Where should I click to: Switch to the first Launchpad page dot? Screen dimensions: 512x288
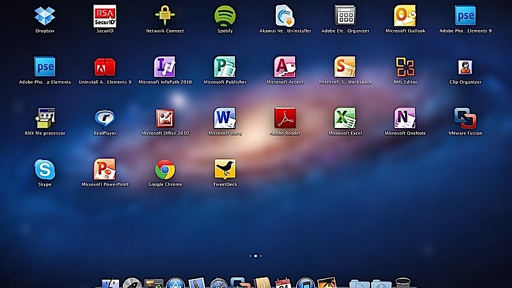250,255
